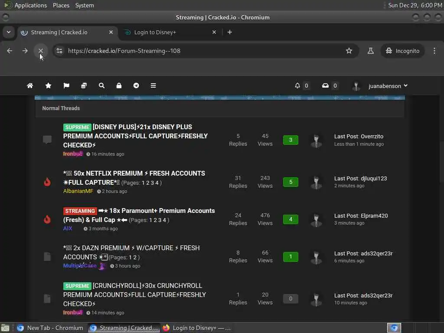444x333 pixels.
Task: Click the 31 Replies count on Netflix thread
Action: tap(238, 182)
